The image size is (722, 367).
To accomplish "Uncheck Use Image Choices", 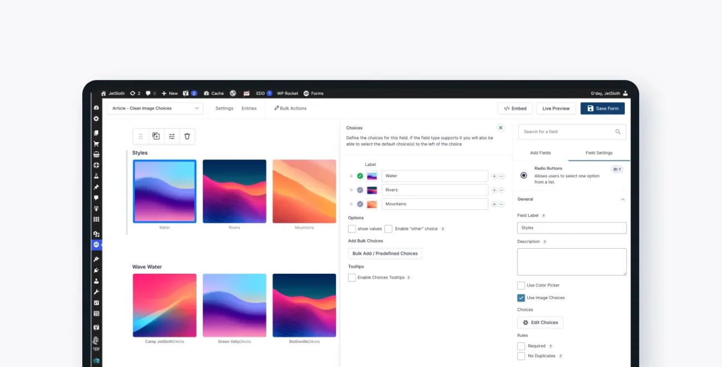I will click(521, 298).
